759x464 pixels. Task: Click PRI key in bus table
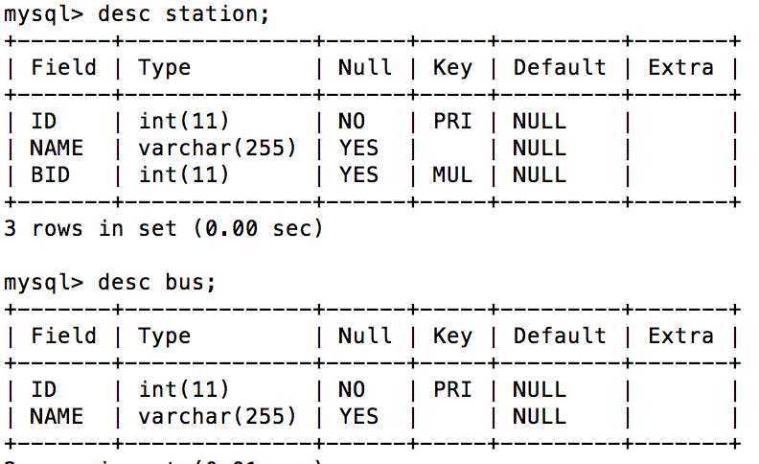[452, 390]
